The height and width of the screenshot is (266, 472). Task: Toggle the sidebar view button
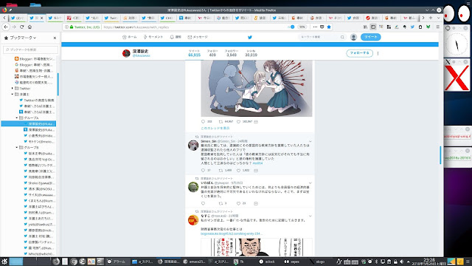[x=373, y=27]
